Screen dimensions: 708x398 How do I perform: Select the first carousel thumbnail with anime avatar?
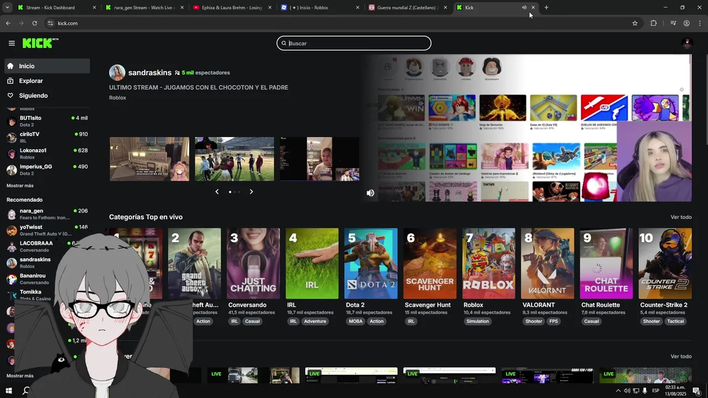point(149,159)
